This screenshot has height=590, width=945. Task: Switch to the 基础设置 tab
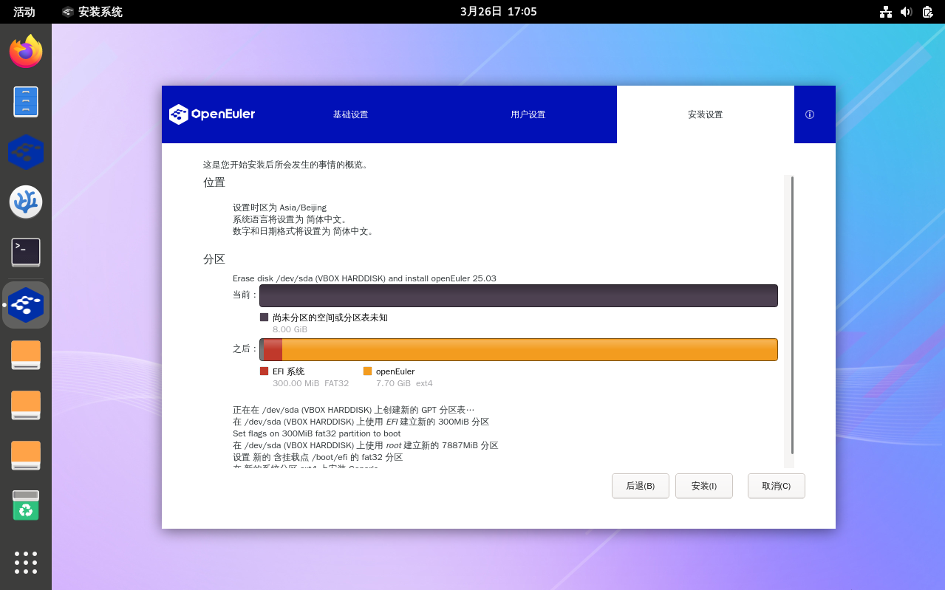(x=350, y=114)
